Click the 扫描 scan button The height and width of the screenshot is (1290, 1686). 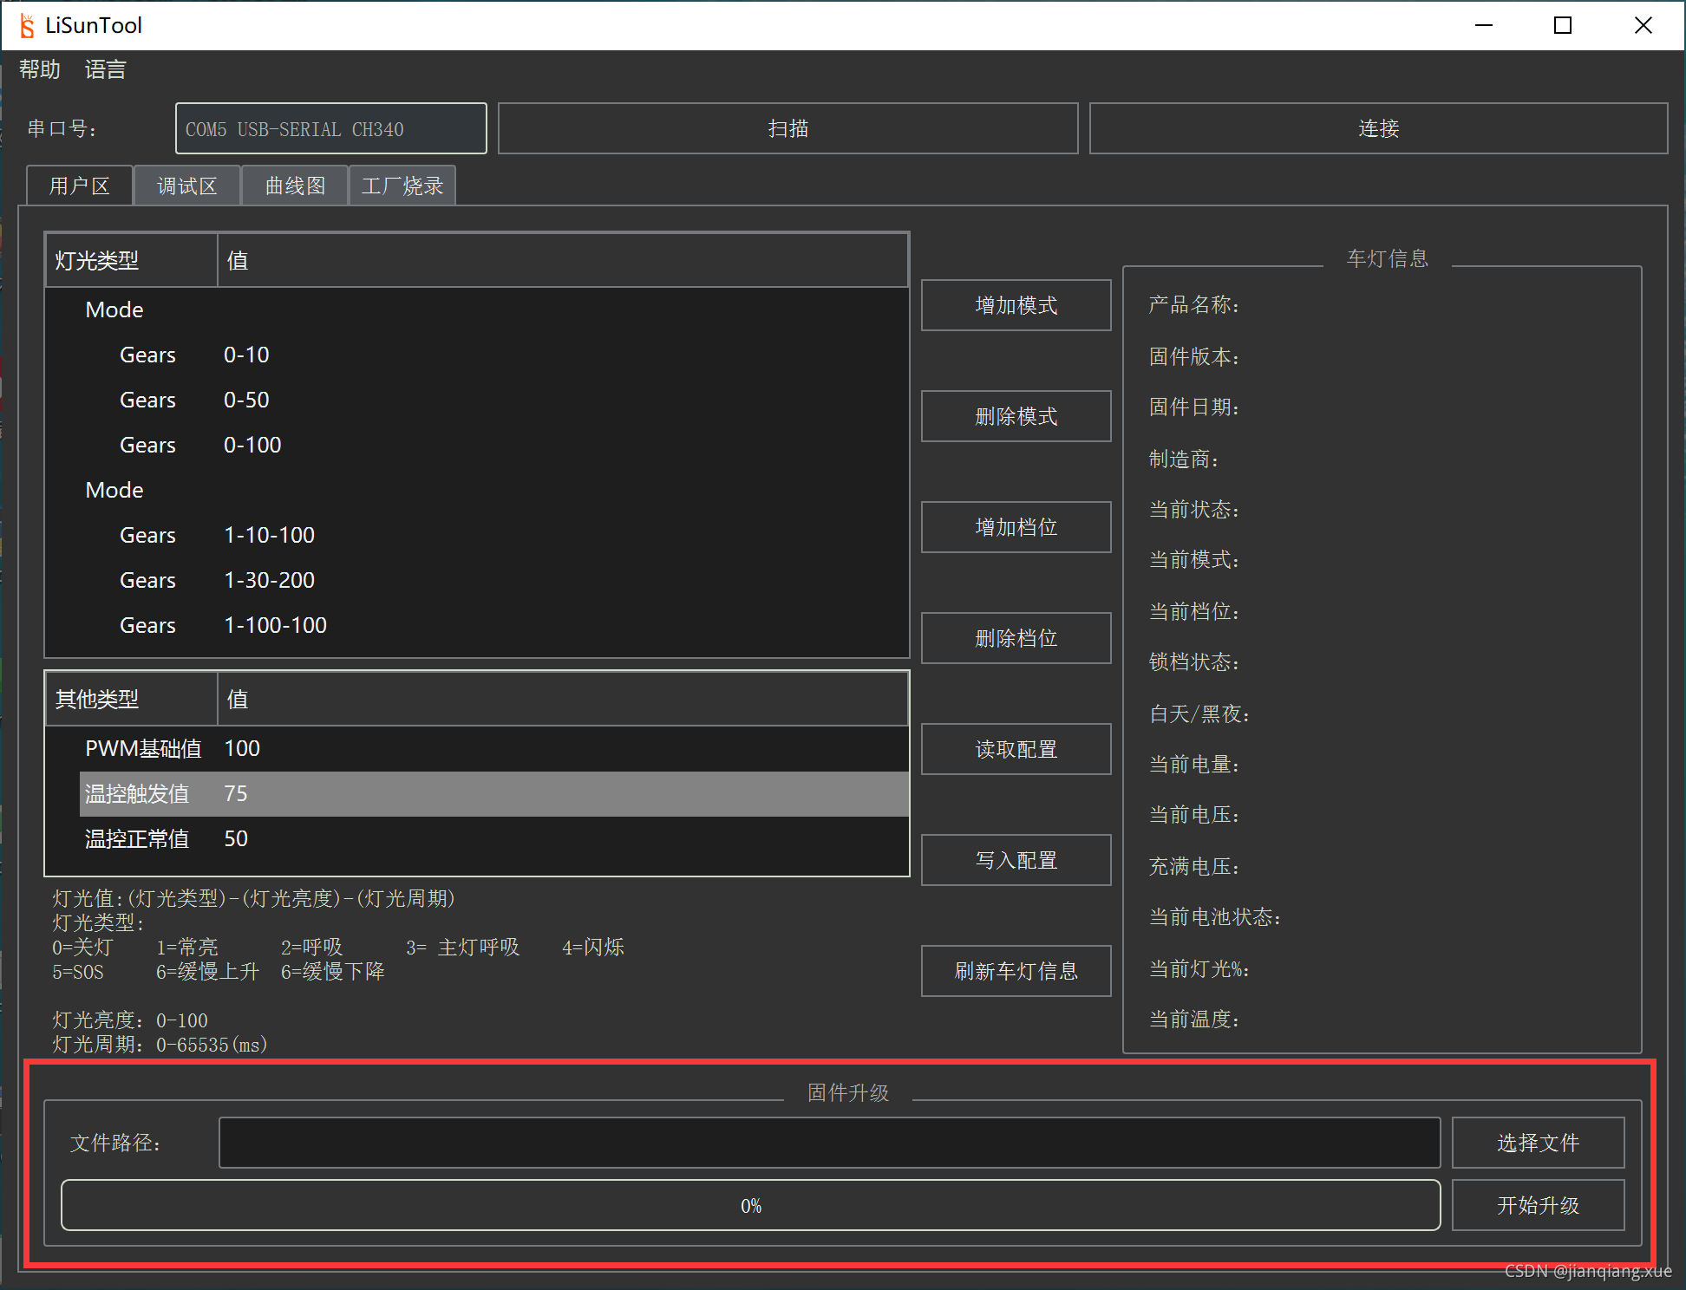(x=787, y=128)
